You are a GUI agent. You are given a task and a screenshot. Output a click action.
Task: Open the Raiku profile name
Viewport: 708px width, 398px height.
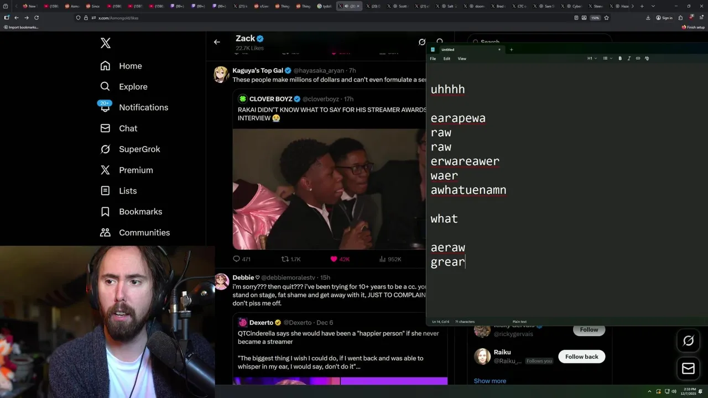click(502, 352)
